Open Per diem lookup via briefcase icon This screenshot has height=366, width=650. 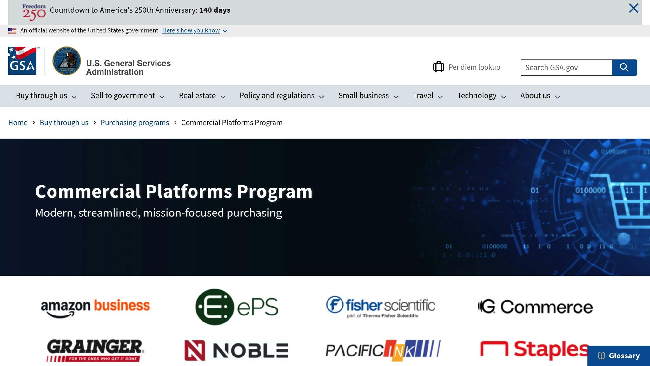(438, 67)
